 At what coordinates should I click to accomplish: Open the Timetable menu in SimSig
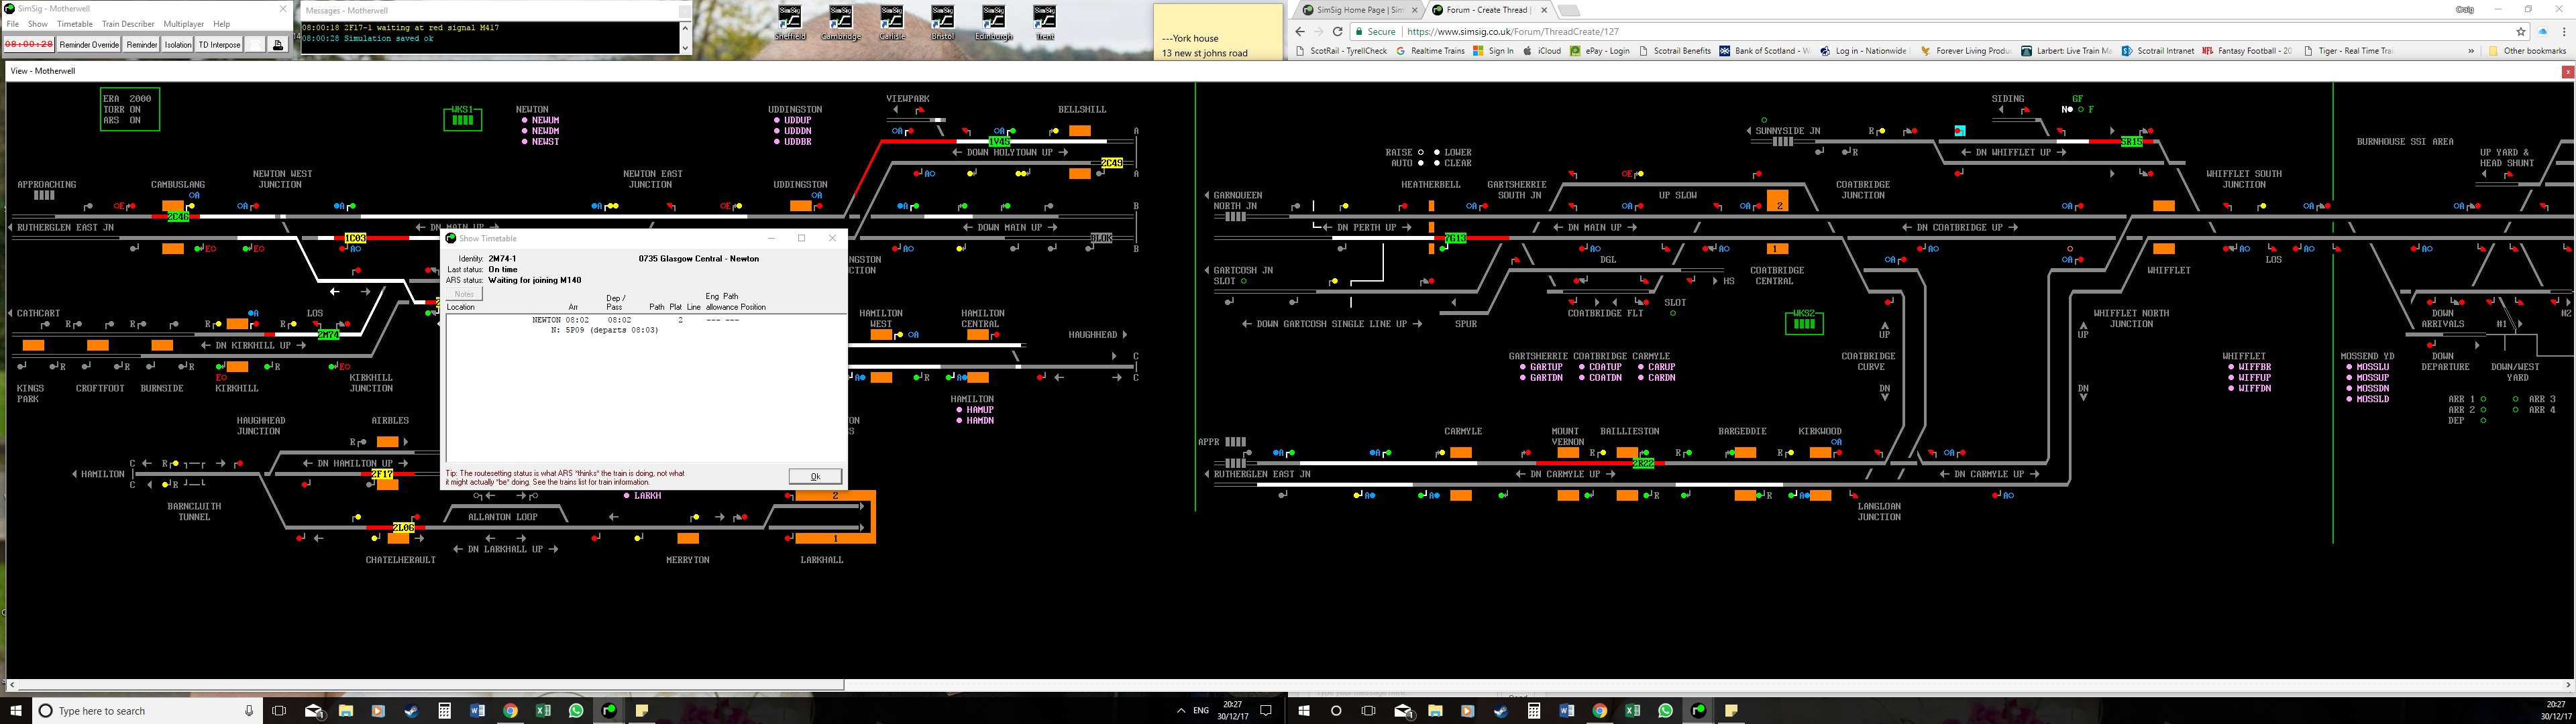coord(75,24)
